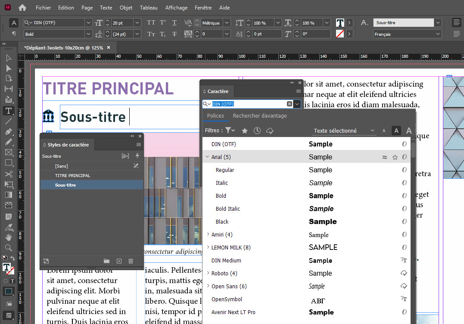
Task: Toggle activated fonts cloud filter
Action: [270, 131]
